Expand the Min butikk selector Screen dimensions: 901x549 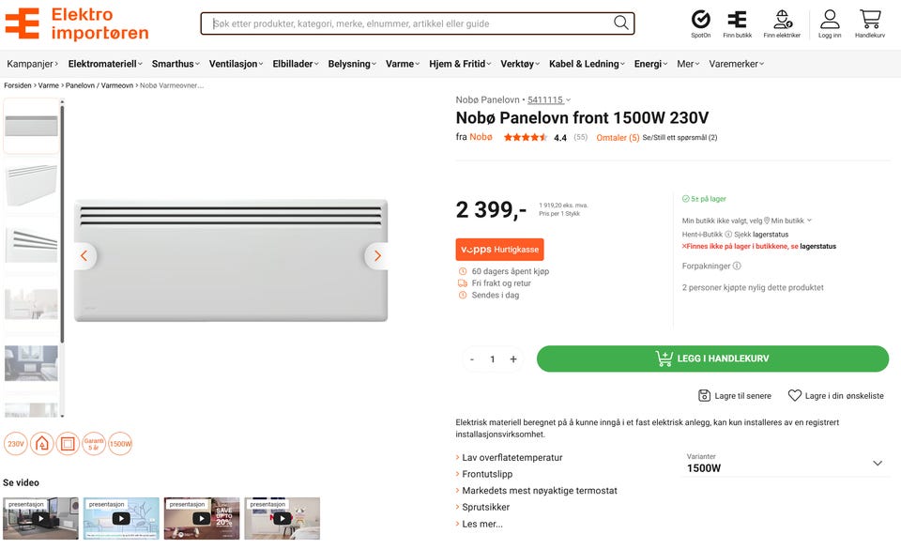pyautogui.click(x=788, y=221)
